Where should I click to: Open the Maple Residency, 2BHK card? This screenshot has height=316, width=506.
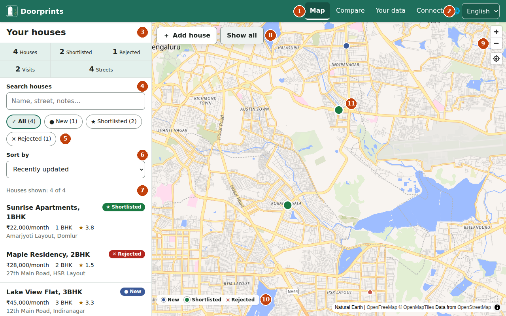pos(76,264)
